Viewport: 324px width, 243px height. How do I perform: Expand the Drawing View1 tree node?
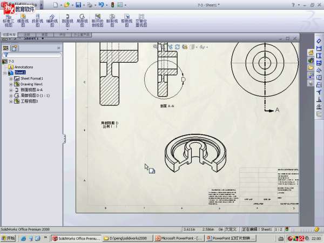point(11,84)
